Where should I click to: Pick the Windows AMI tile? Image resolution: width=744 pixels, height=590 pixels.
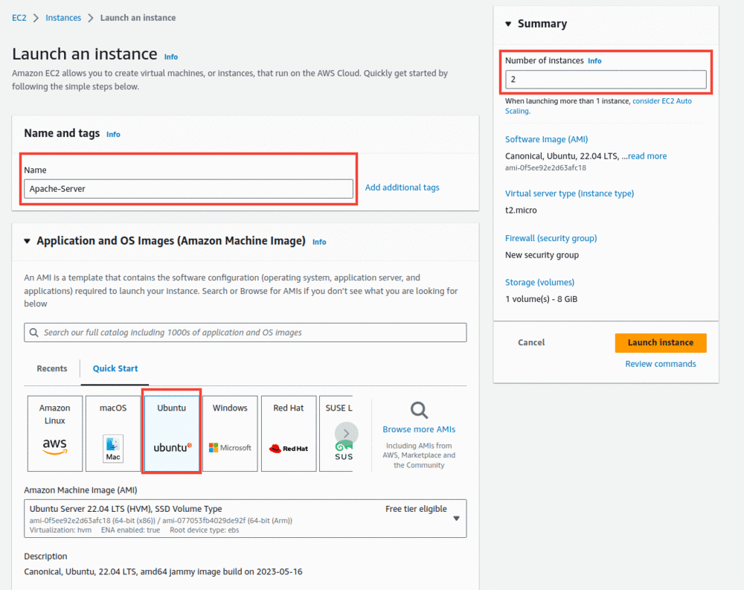point(230,433)
